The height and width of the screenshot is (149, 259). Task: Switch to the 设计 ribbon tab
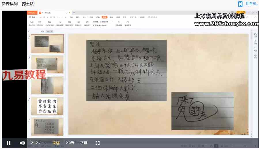point(84,17)
